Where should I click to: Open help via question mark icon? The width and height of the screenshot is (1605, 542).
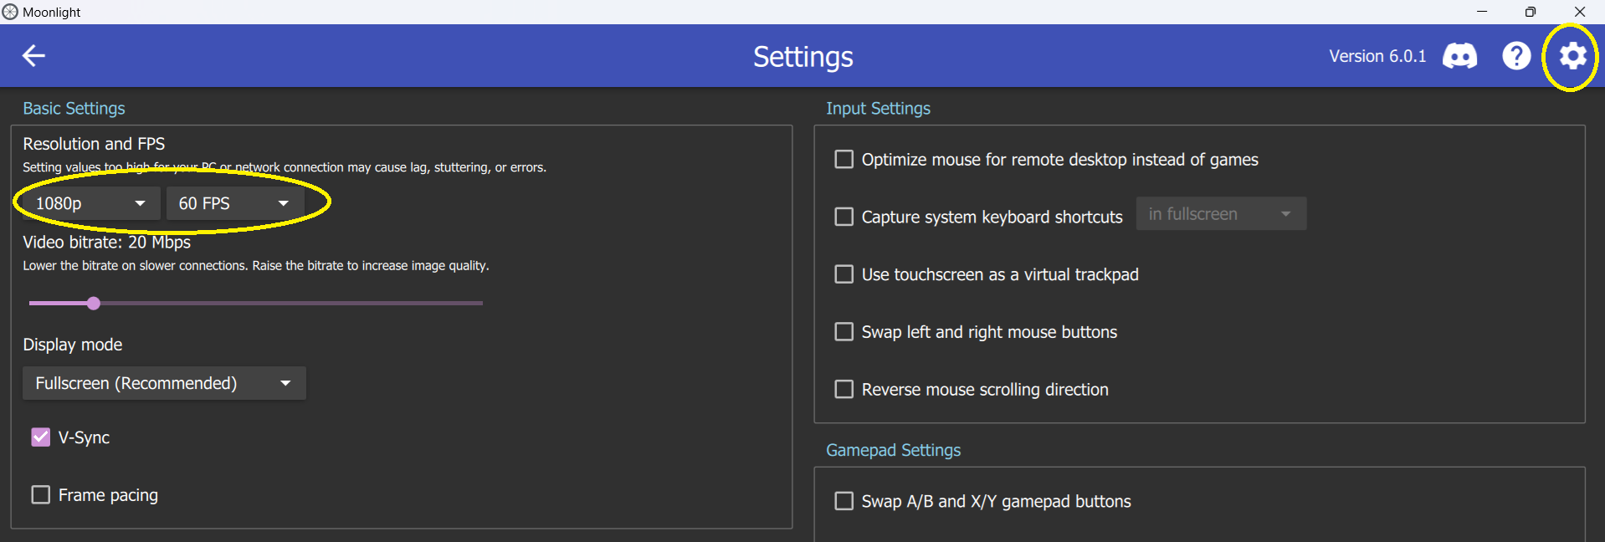pos(1516,56)
